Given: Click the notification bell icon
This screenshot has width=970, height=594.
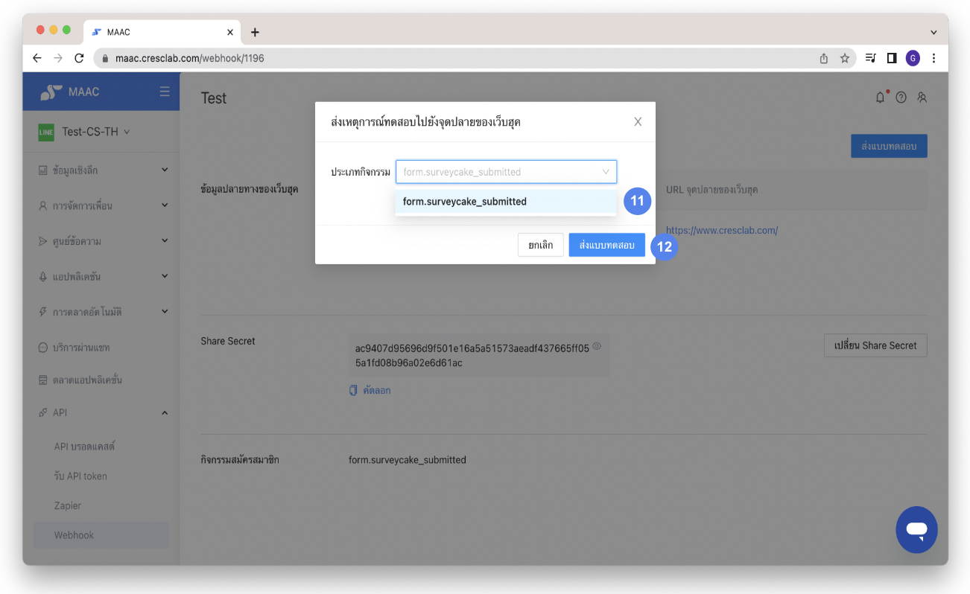Looking at the screenshot, I should 881,98.
